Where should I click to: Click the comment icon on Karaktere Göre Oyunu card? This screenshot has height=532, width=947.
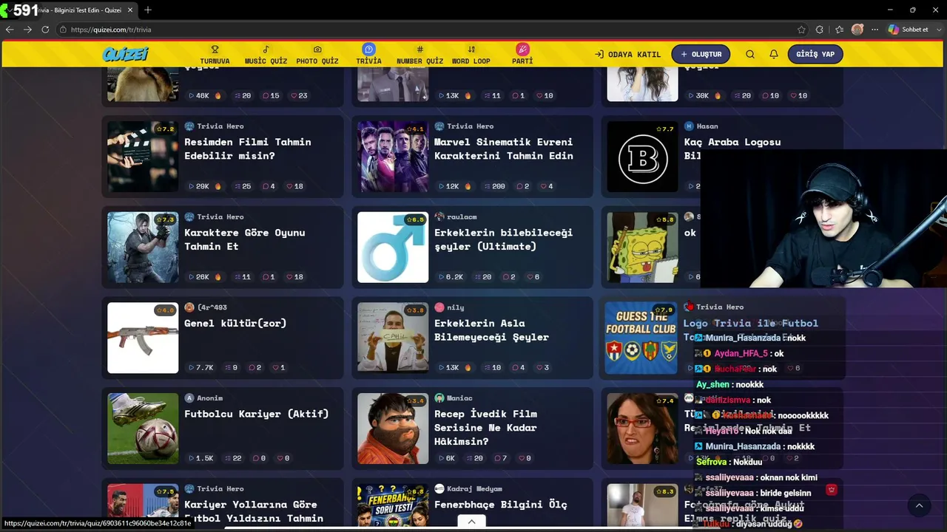pos(266,277)
